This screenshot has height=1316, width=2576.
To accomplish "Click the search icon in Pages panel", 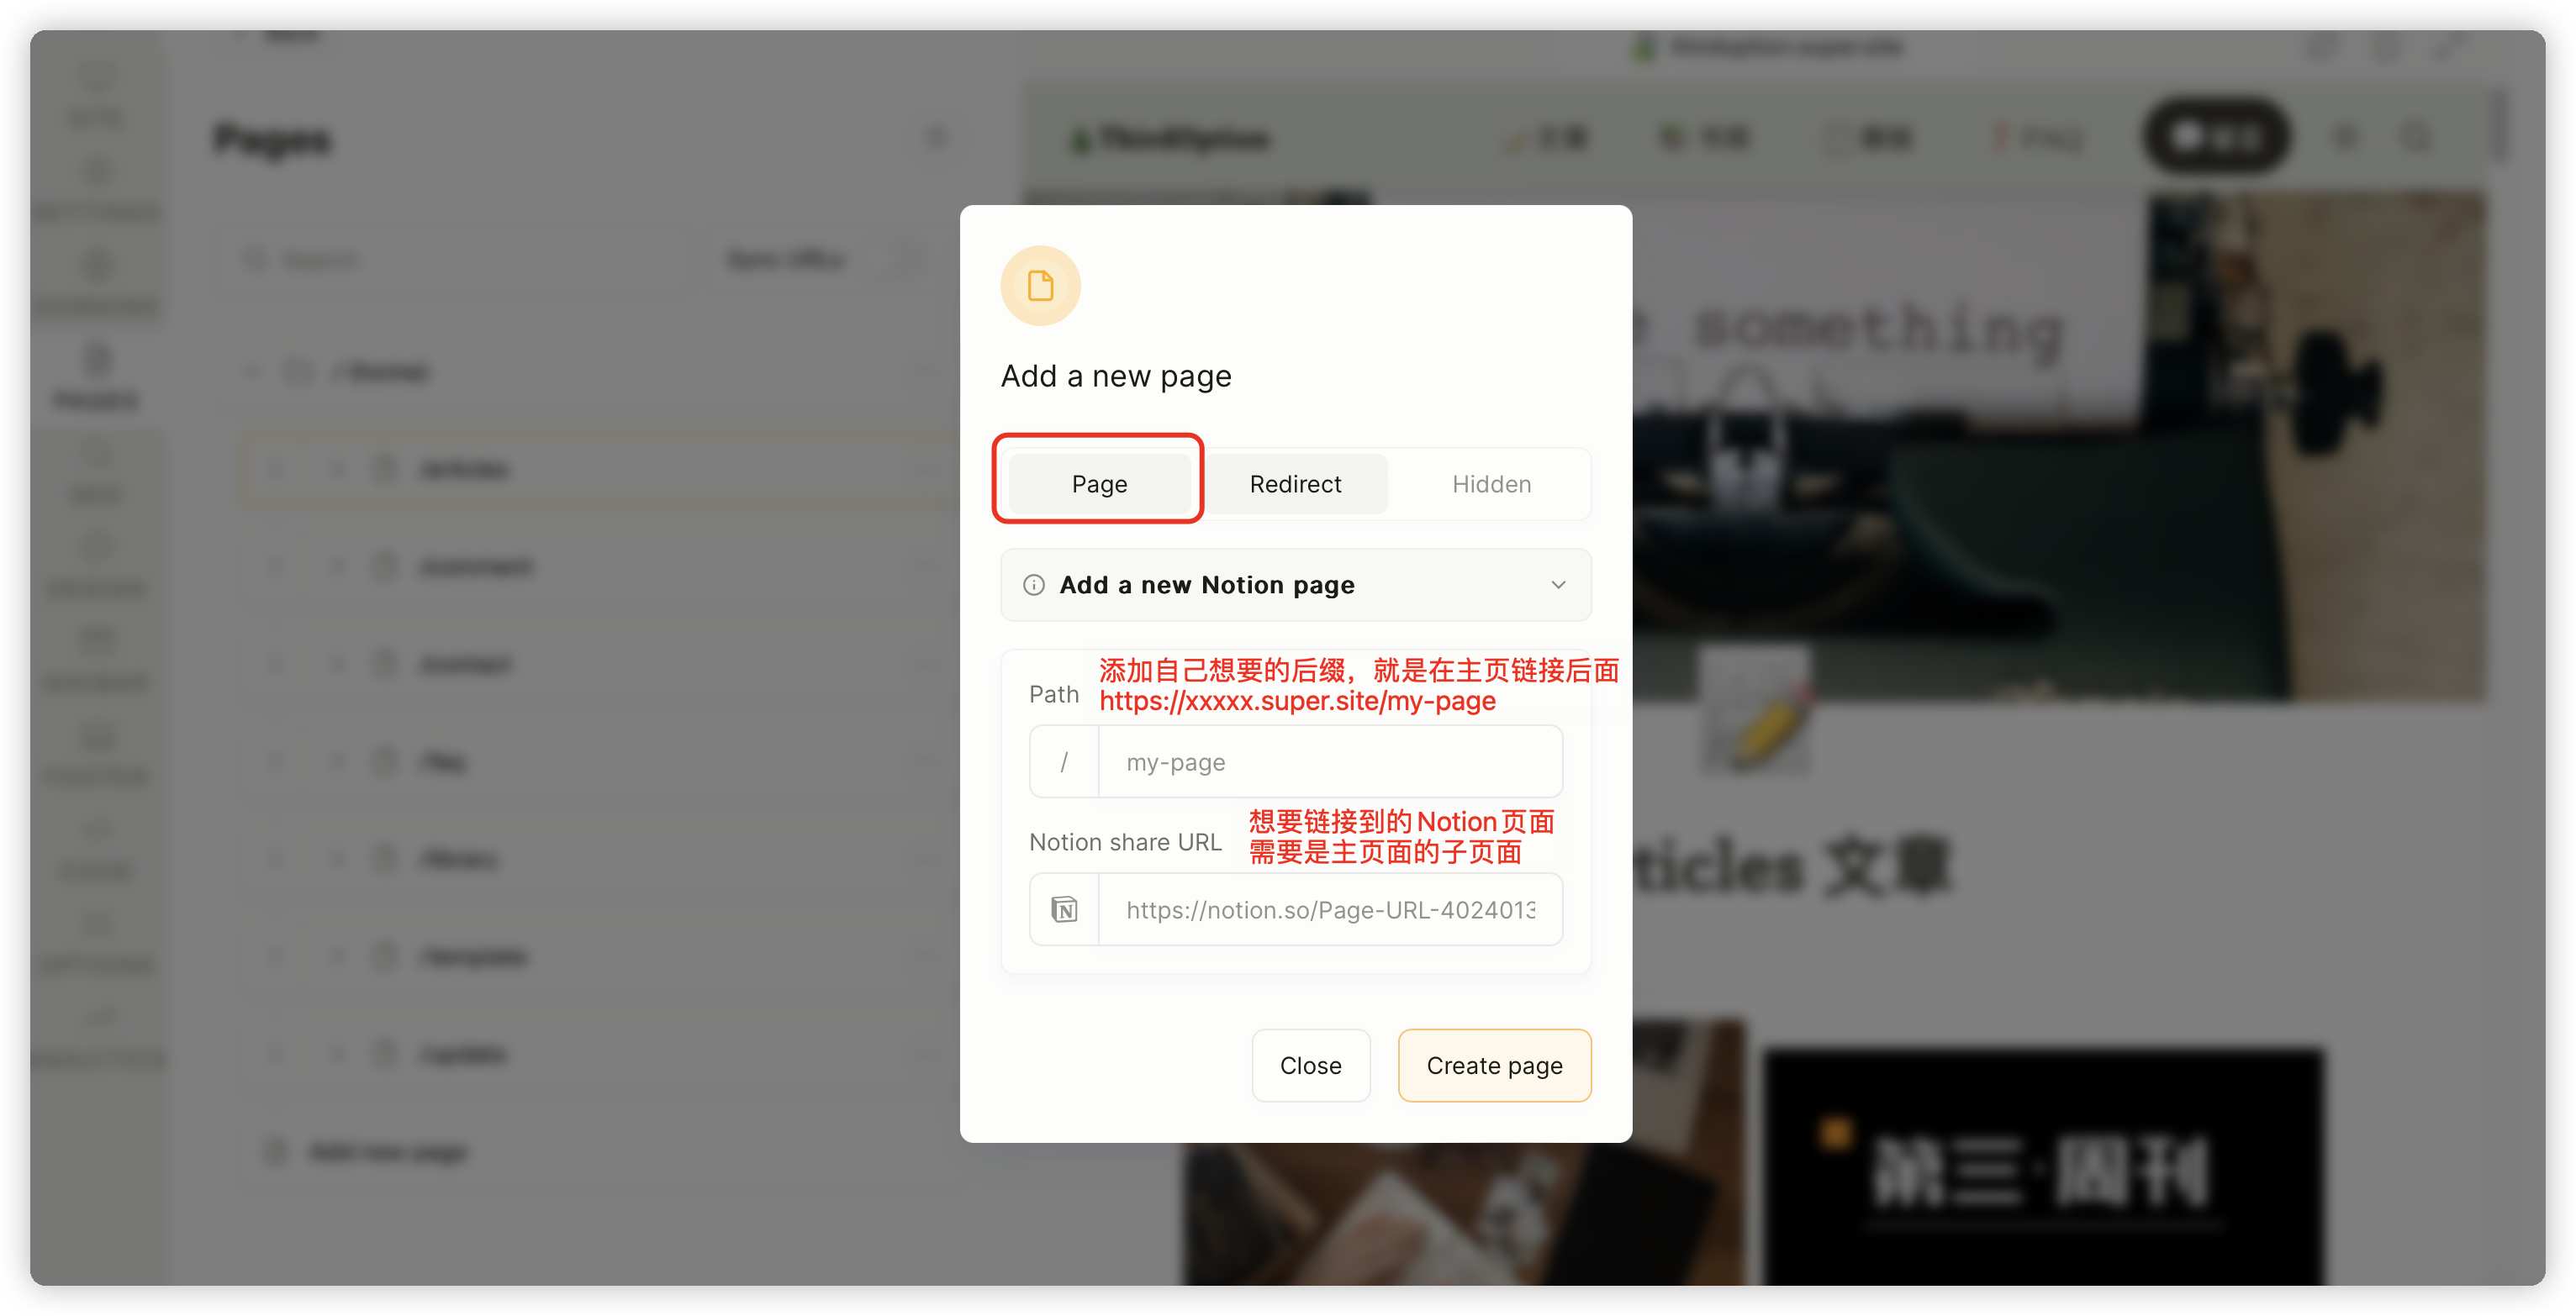I will 256,259.
